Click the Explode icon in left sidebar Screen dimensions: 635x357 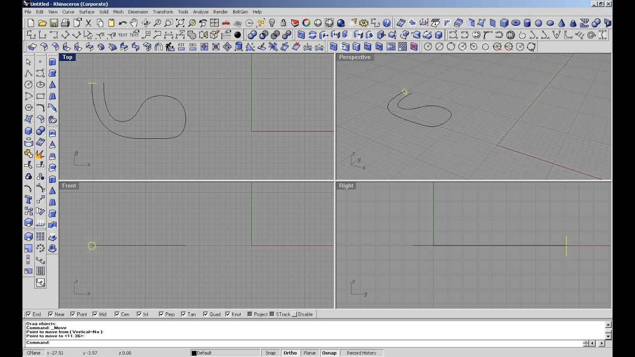(x=40, y=154)
